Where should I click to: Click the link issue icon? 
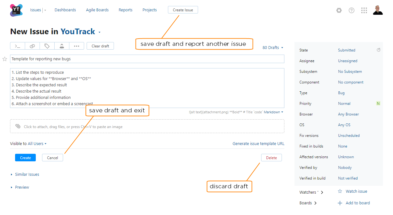(x=32, y=46)
